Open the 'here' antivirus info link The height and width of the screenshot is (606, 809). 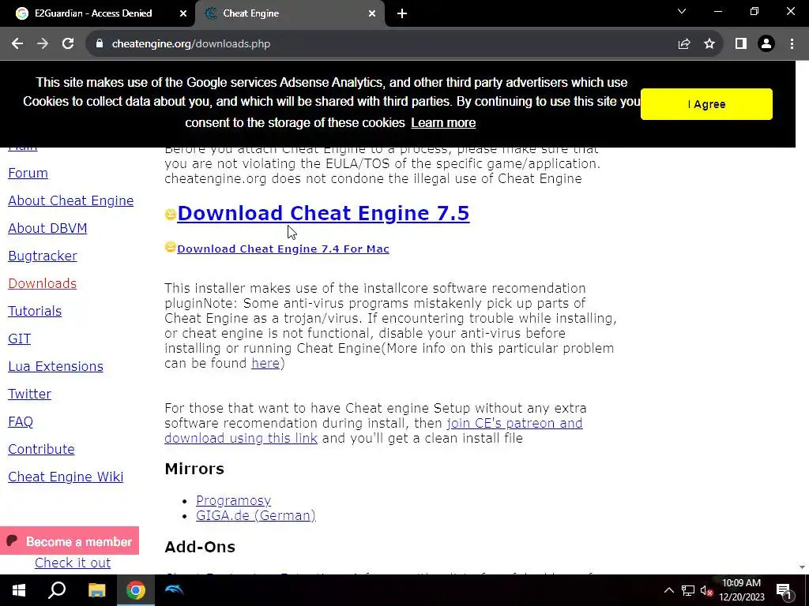coord(265,363)
